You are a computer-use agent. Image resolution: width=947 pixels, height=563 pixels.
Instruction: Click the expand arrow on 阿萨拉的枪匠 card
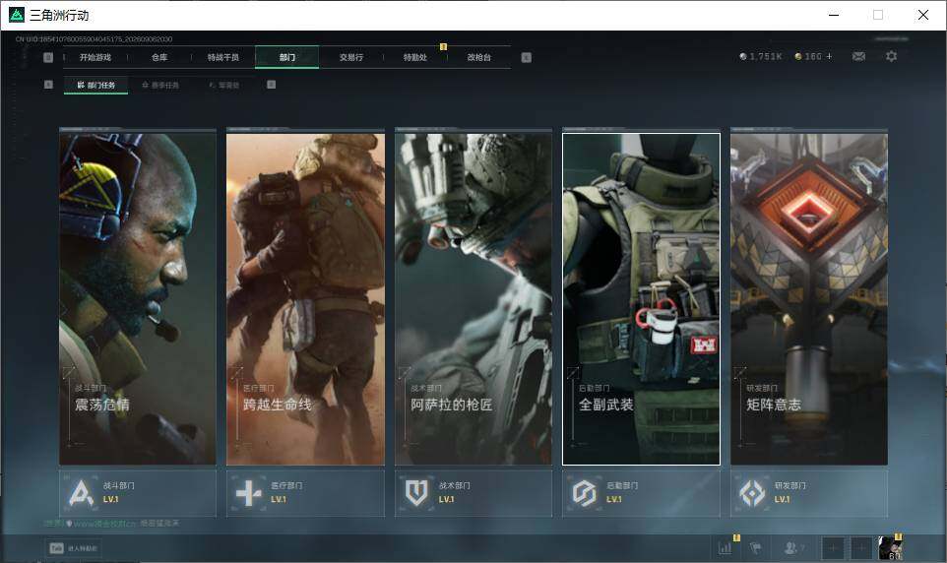405,373
